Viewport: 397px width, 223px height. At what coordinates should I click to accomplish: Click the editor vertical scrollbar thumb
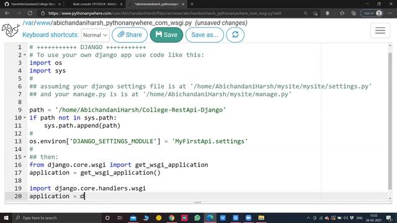tap(390, 121)
